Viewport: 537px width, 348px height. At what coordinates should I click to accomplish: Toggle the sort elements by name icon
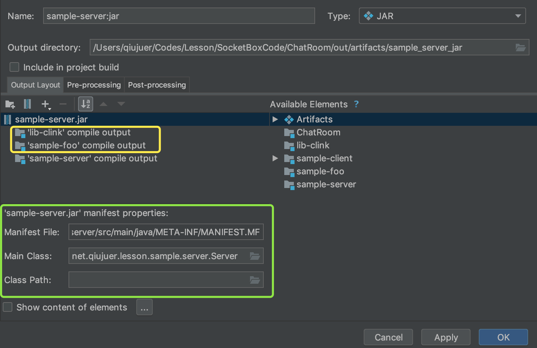[x=86, y=104]
